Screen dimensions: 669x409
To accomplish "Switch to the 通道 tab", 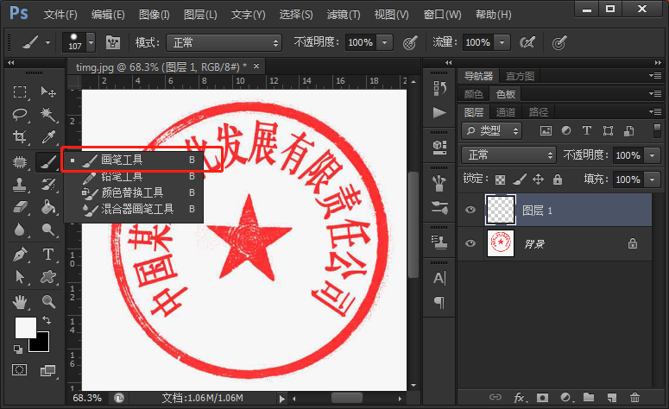I will [x=506, y=112].
